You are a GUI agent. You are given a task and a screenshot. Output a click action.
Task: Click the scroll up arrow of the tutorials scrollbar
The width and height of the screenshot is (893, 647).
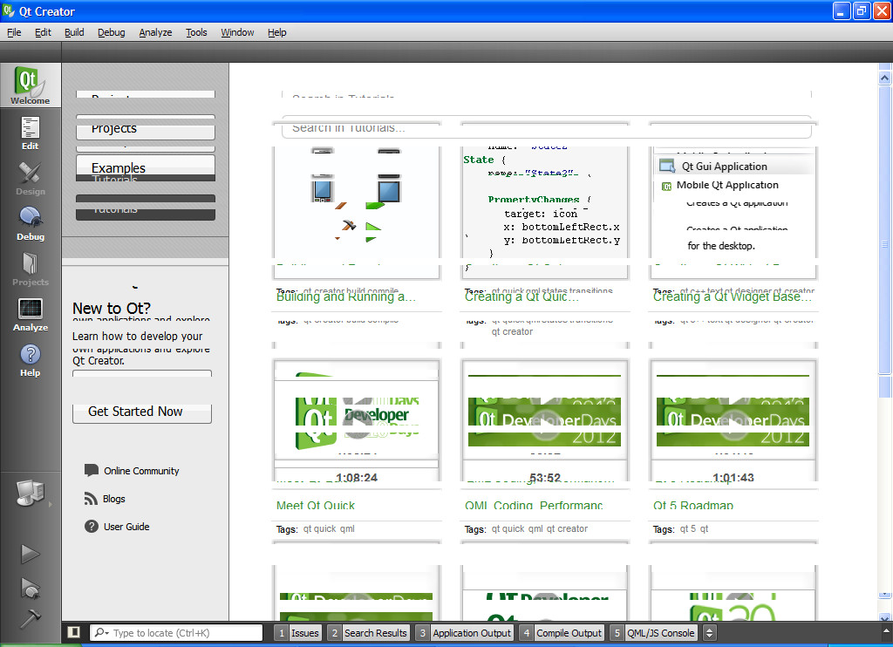click(x=884, y=78)
